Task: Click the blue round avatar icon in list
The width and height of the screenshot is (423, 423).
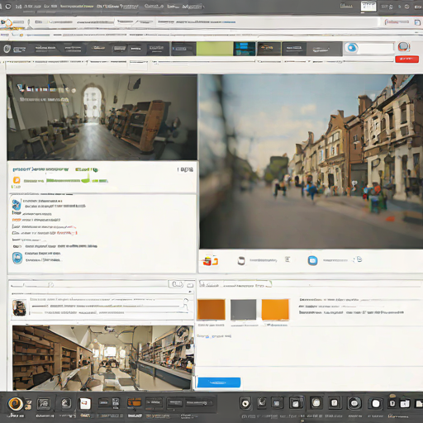Action: click(17, 258)
